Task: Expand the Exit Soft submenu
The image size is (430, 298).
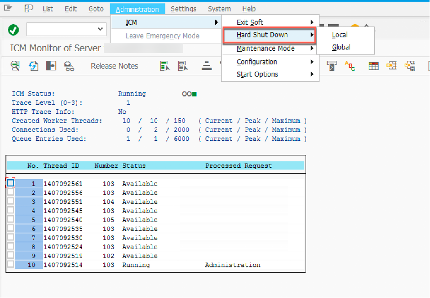Action: click(x=270, y=22)
